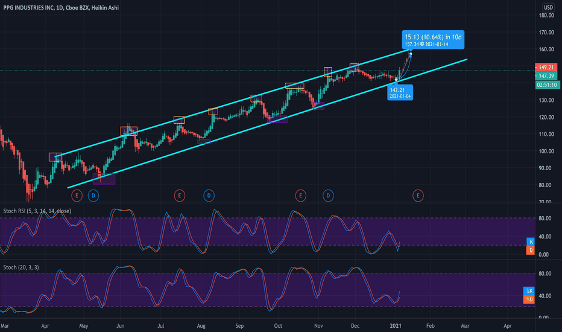
Task: Click the 120.00 price axis label
Action: [546, 117]
